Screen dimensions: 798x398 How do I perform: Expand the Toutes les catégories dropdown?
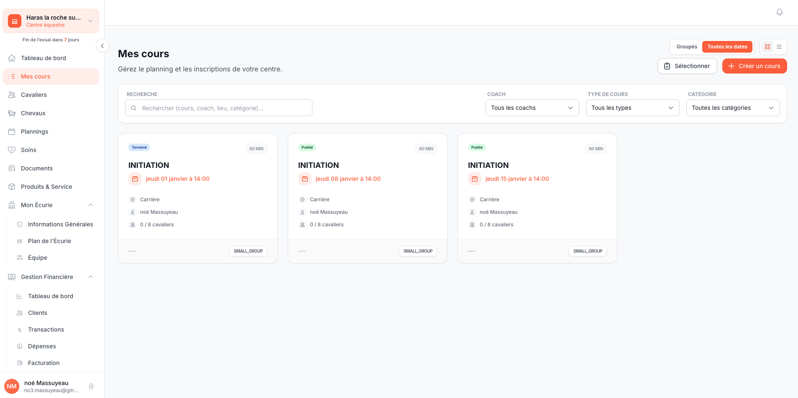tap(733, 108)
